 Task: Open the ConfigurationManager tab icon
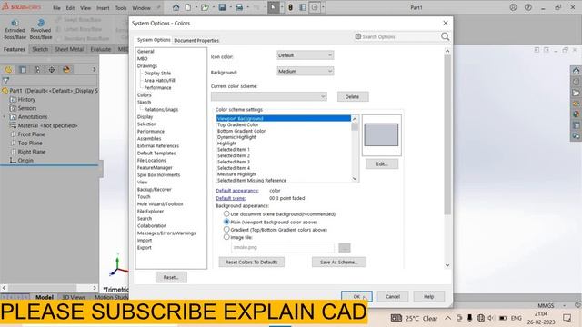pyautogui.click(x=37, y=70)
